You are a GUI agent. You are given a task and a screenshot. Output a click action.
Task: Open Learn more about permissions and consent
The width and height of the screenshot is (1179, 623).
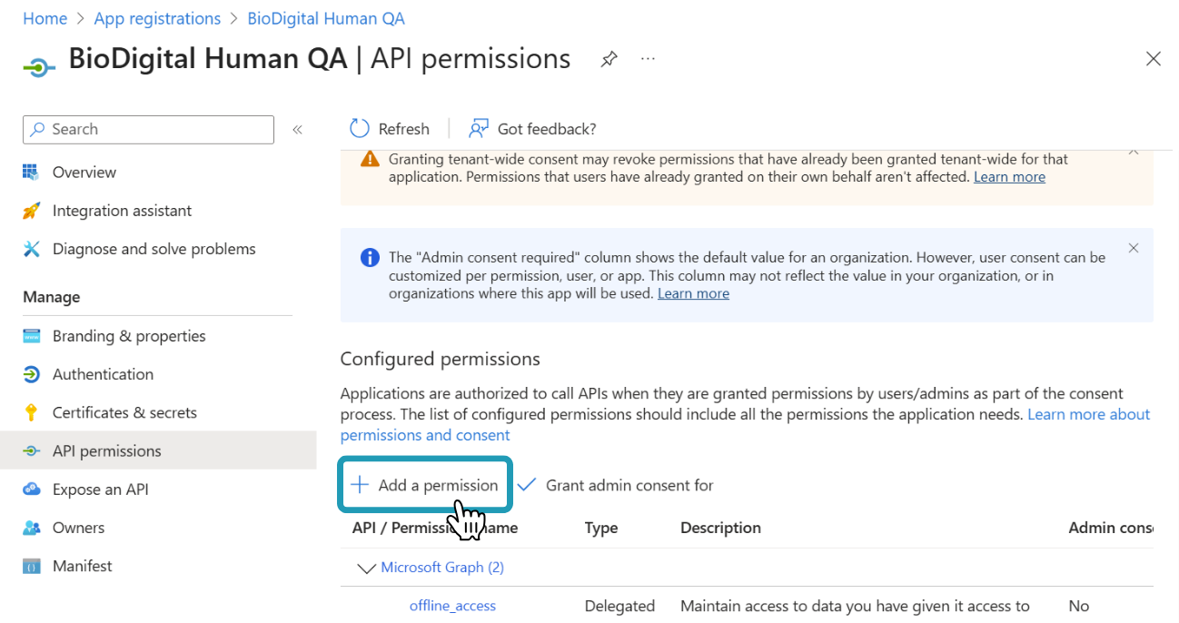tap(746, 424)
